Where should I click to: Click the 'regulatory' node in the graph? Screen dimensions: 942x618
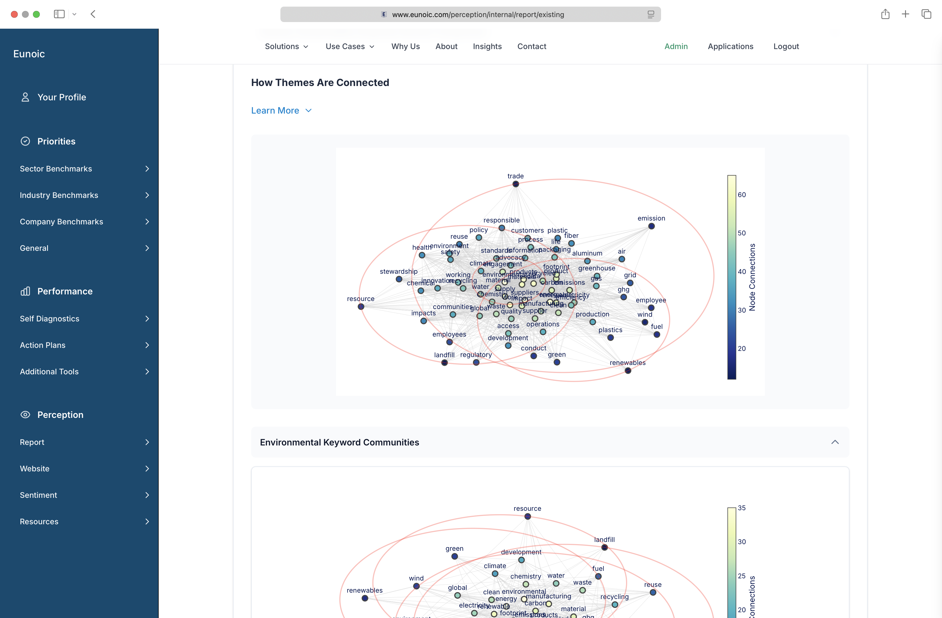(476, 362)
